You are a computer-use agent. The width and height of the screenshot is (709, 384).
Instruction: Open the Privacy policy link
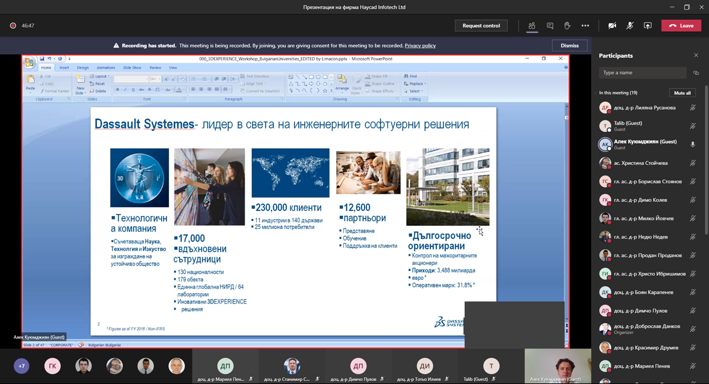[420, 45]
